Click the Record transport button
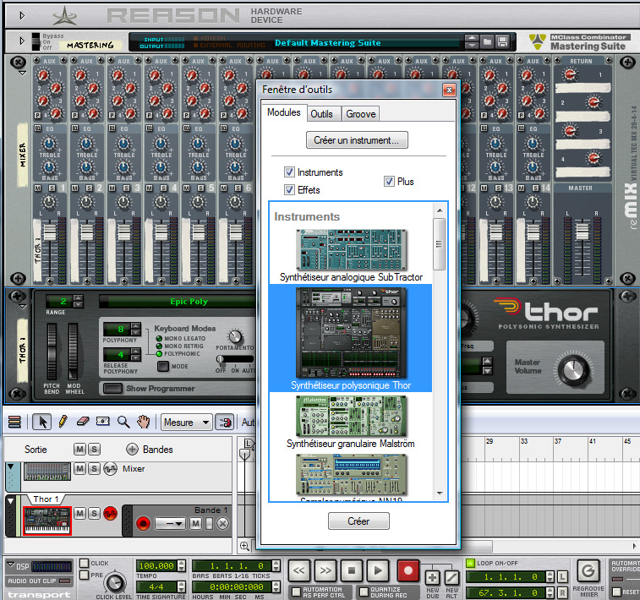 click(x=408, y=570)
